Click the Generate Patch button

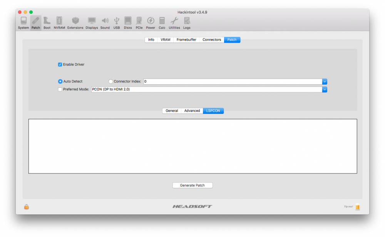(192, 185)
